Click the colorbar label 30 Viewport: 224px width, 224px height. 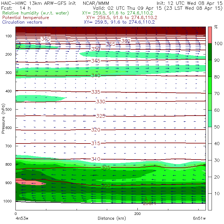[217, 160]
